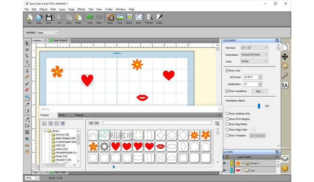Screen dimensions: 314x182
Task: Click the Import toolbar icon
Action: 110,18
